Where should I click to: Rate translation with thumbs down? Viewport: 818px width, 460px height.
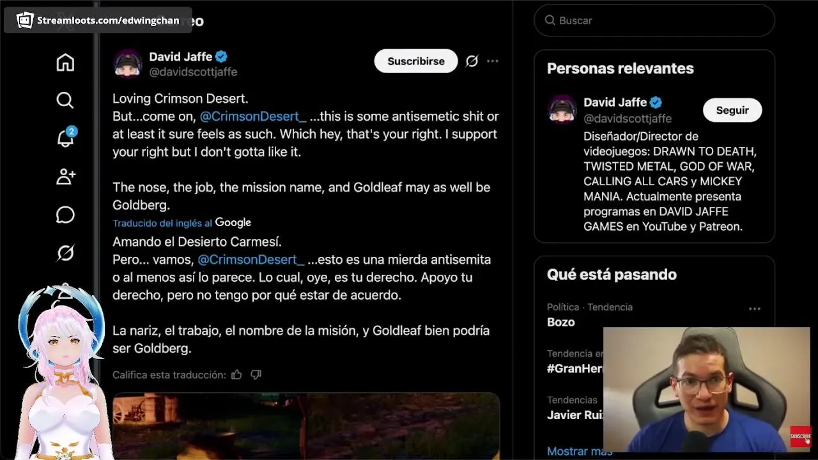pos(256,374)
